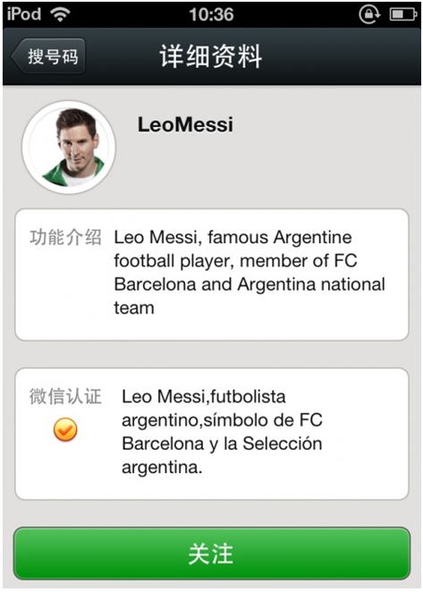Tap 'Barcelona and Argentina national' line in intro

point(250,284)
